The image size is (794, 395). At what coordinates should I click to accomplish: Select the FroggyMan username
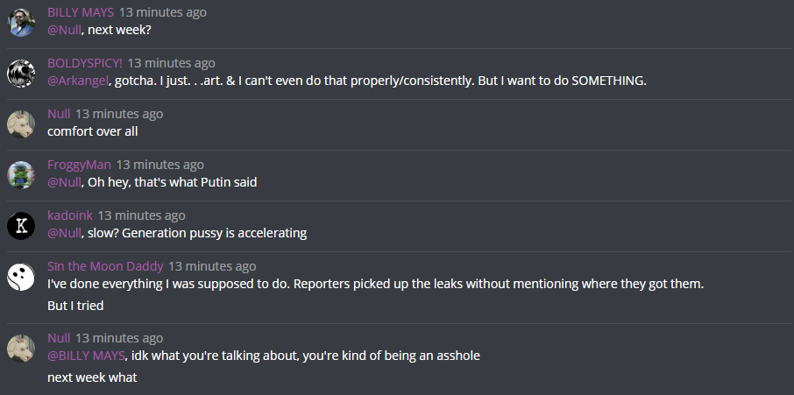(79, 165)
